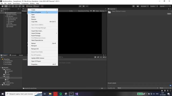Open the Create submenu

[x=43, y=10]
